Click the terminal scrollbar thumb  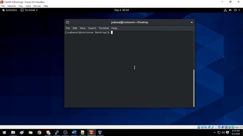point(194,88)
